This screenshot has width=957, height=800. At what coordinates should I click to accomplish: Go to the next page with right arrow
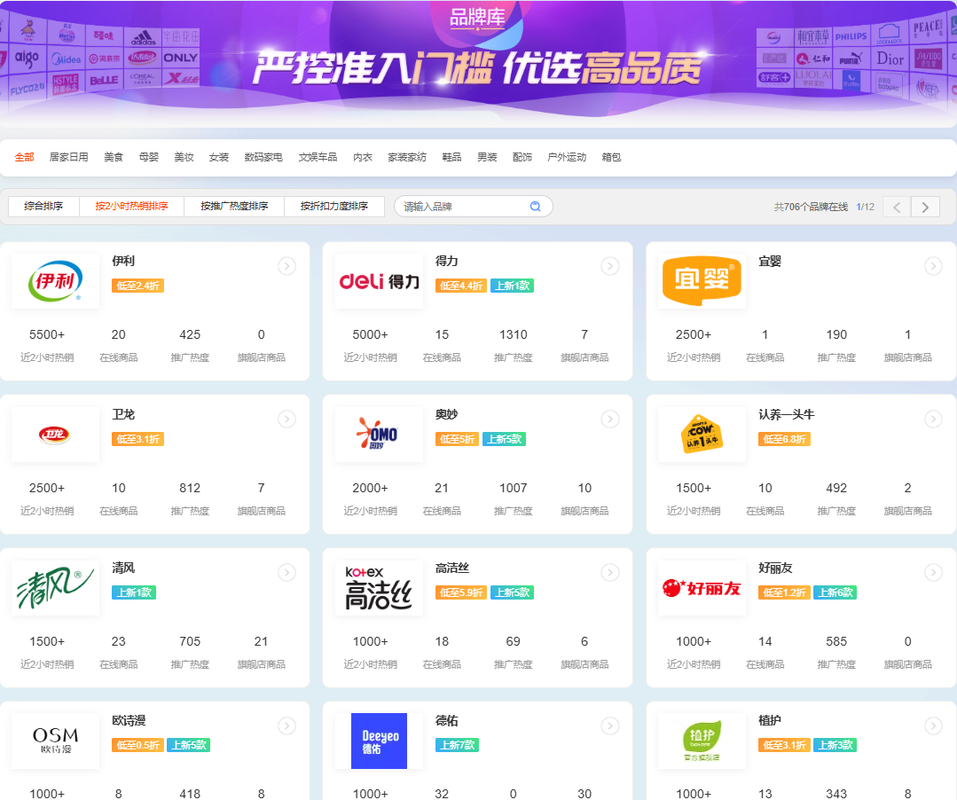coord(925,207)
